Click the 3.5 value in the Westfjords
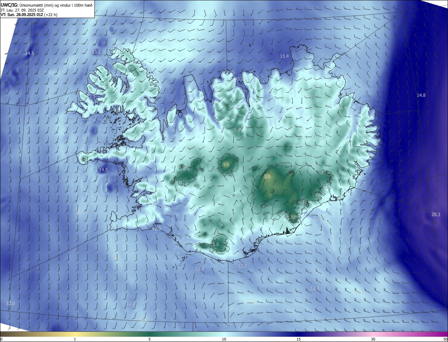This screenshot has width=448, height=342. (92, 96)
